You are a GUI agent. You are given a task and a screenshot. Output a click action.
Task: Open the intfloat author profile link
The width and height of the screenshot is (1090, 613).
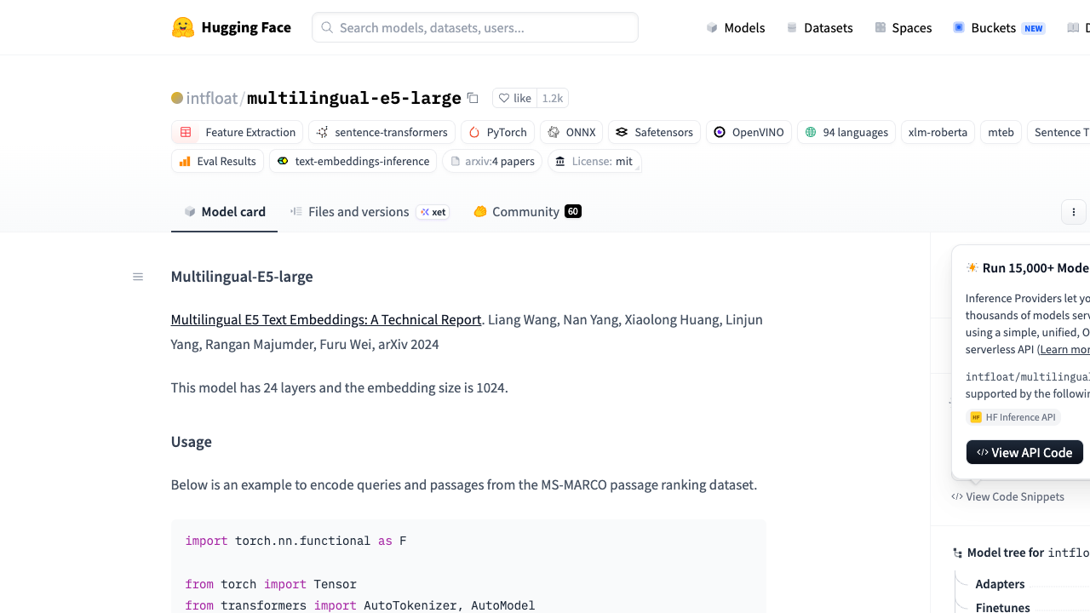tap(212, 98)
